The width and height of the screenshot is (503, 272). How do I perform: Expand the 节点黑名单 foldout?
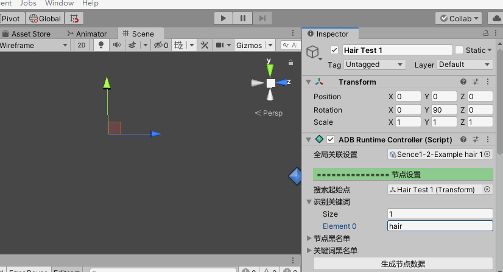click(x=309, y=239)
